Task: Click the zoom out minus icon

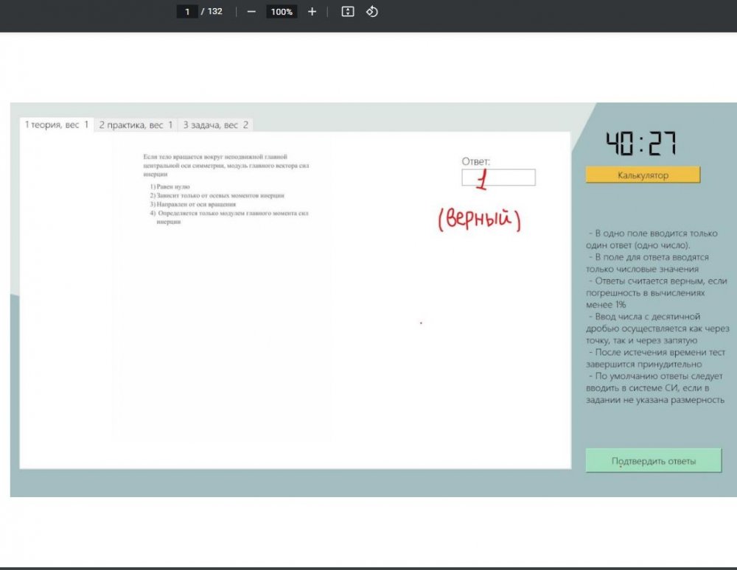Action: coord(251,12)
